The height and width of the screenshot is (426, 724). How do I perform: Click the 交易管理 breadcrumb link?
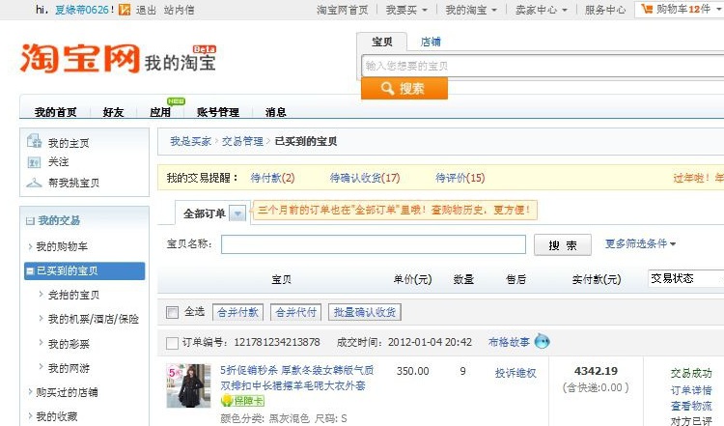[x=242, y=141]
